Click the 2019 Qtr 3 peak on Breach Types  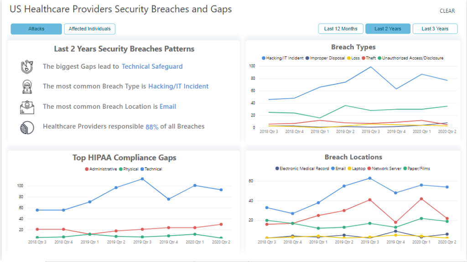[371, 67]
